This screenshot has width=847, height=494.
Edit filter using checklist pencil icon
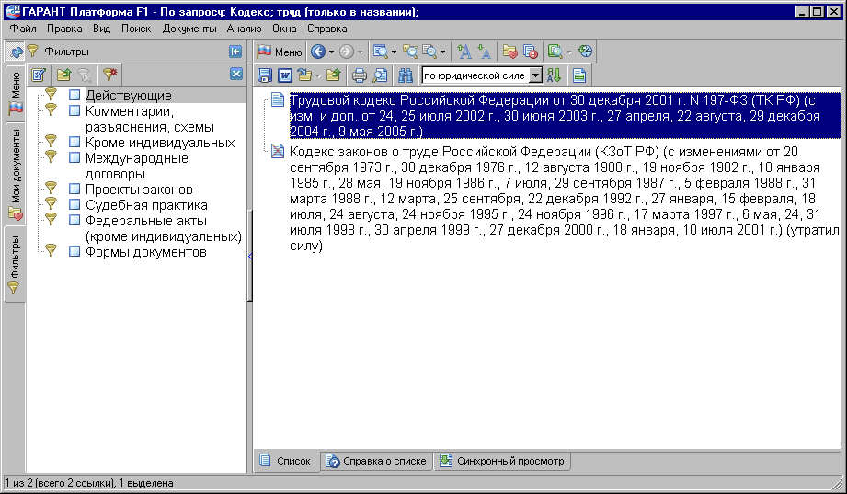pos(39,75)
